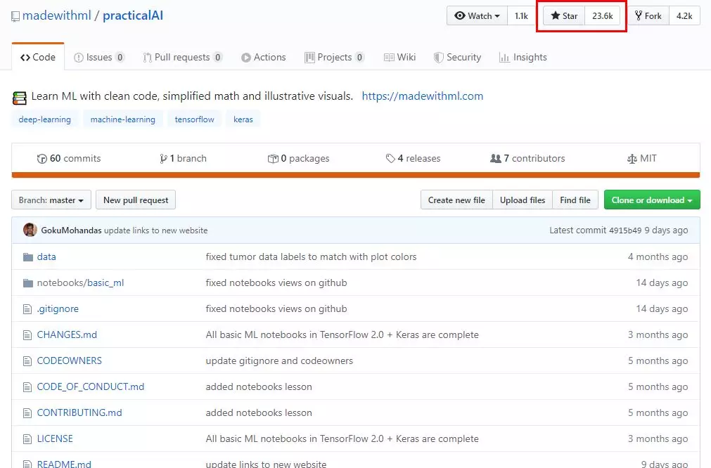Screen dimensions: 711x468
Task: Click the language bar under repository stats
Action: click(356, 175)
